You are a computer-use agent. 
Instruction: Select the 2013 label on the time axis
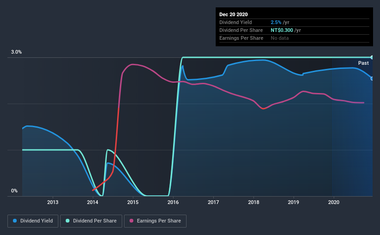point(53,202)
